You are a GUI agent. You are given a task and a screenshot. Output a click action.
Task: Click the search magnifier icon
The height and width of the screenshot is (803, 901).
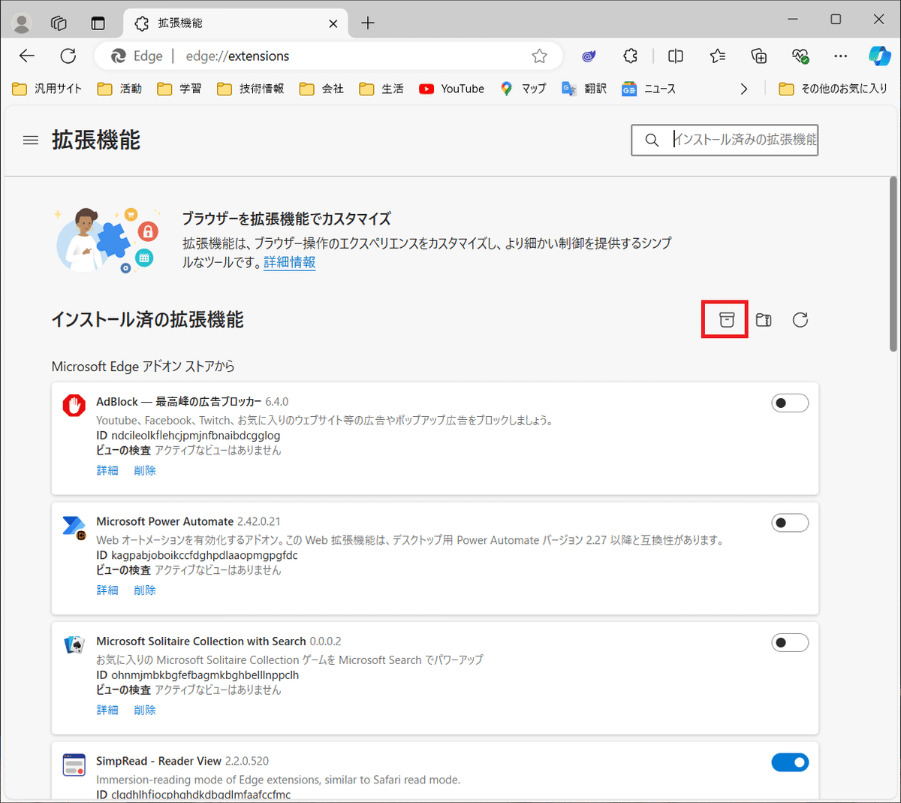click(x=652, y=140)
